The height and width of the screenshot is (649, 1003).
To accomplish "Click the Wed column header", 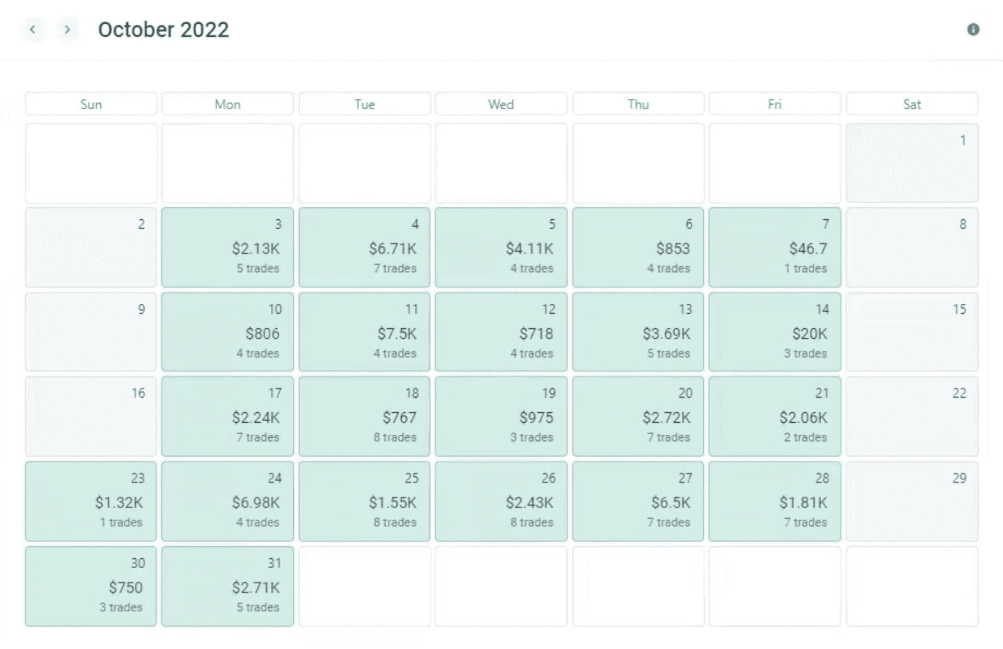I will click(x=501, y=104).
